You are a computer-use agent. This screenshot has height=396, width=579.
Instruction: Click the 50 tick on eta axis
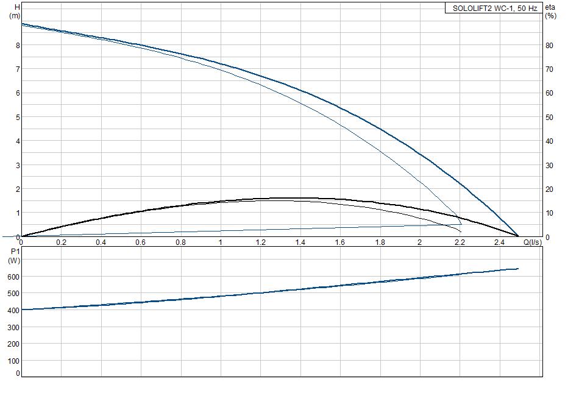coord(549,117)
